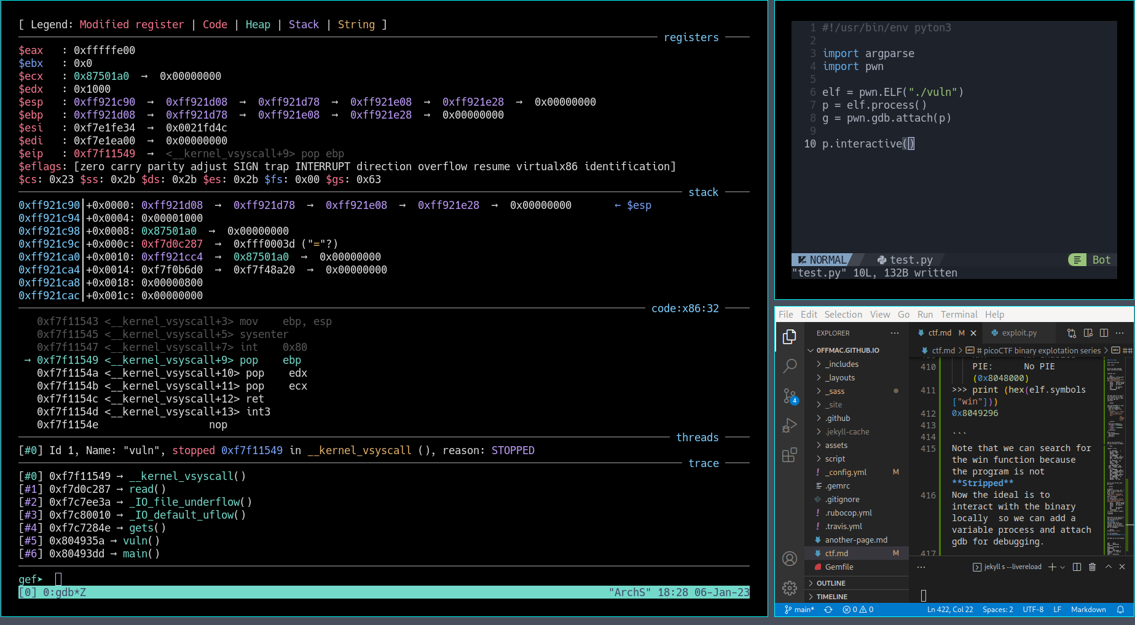Open the Help menu
Viewport: 1135px width, 625px height.
pyautogui.click(x=994, y=314)
